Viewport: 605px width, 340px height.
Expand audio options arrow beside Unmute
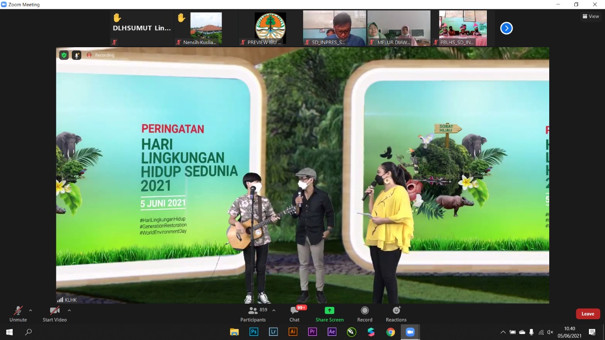pyautogui.click(x=31, y=310)
